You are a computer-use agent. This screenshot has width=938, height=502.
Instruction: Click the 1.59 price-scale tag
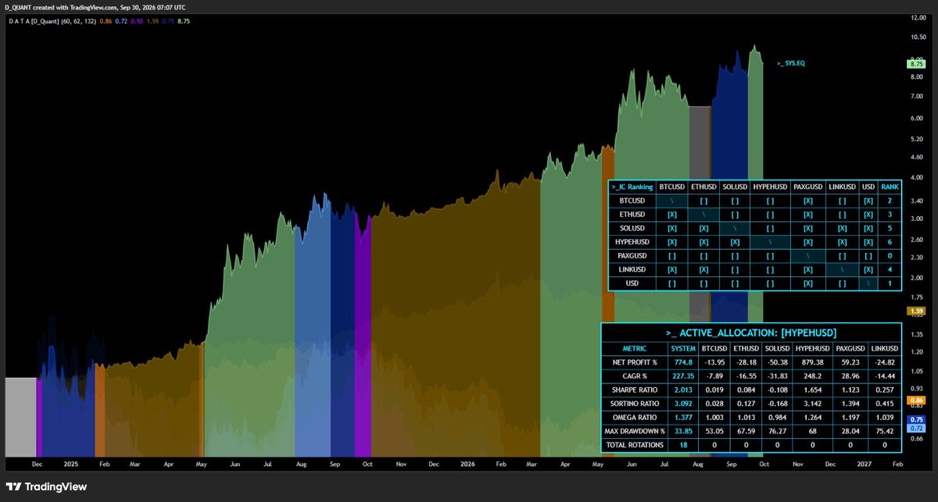coord(915,312)
